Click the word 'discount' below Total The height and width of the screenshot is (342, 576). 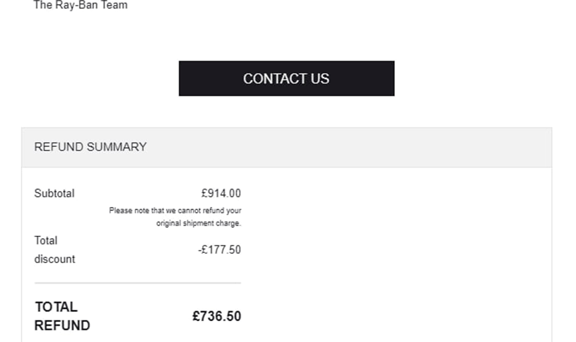pyautogui.click(x=54, y=259)
